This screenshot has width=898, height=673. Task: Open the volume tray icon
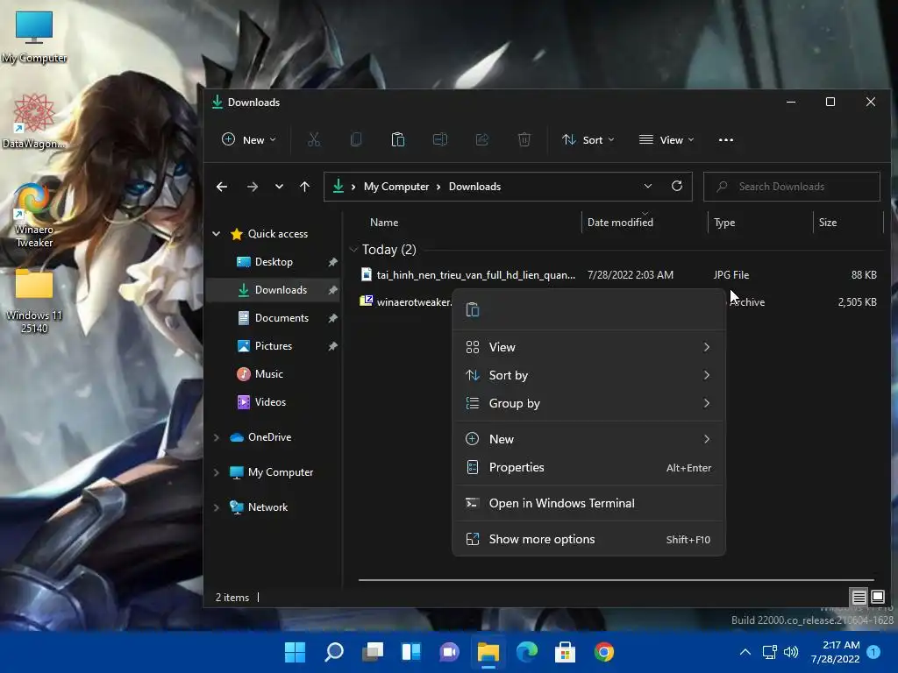coord(791,652)
